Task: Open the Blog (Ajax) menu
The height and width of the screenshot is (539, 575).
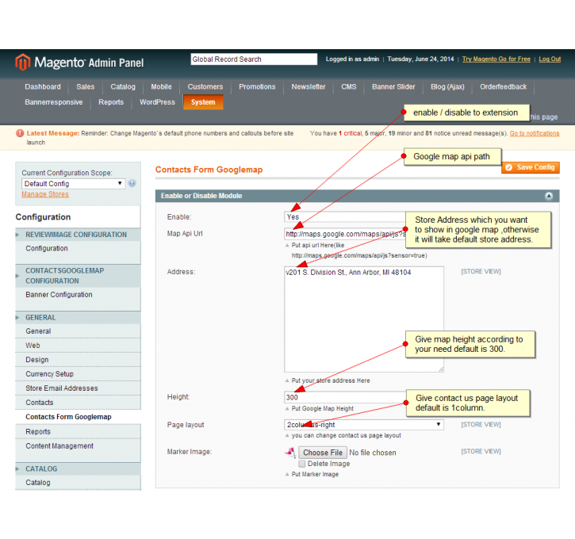Action: coord(447,87)
